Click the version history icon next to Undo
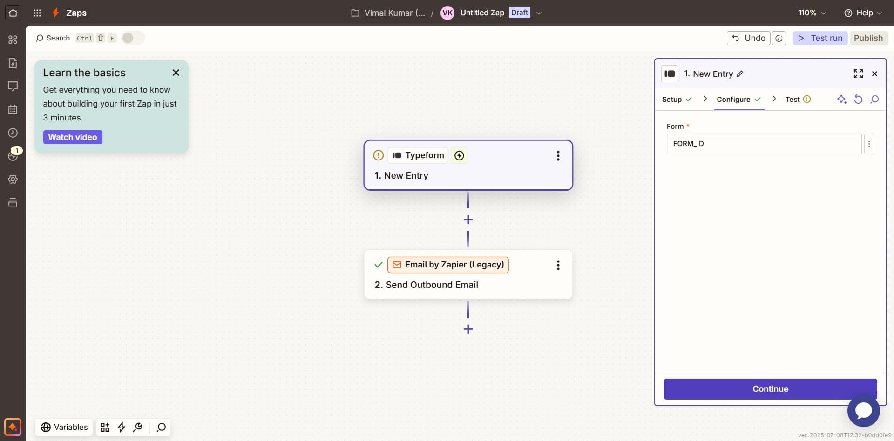The image size is (894, 441). pyautogui.click(x=779, y=38)
